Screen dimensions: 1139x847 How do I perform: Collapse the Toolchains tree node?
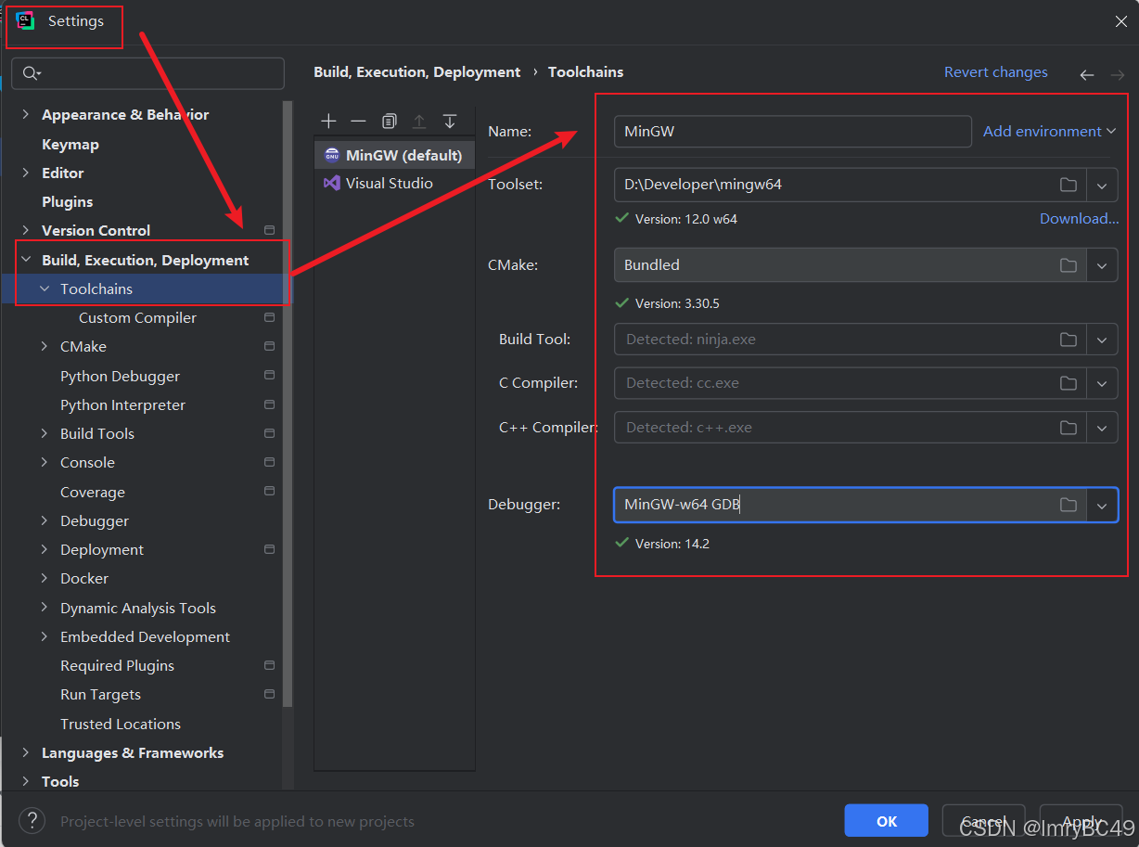pos(45,289)
